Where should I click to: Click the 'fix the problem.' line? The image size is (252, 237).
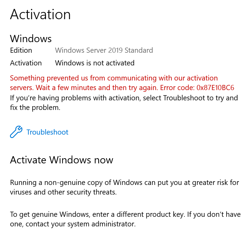coord(35,108)
